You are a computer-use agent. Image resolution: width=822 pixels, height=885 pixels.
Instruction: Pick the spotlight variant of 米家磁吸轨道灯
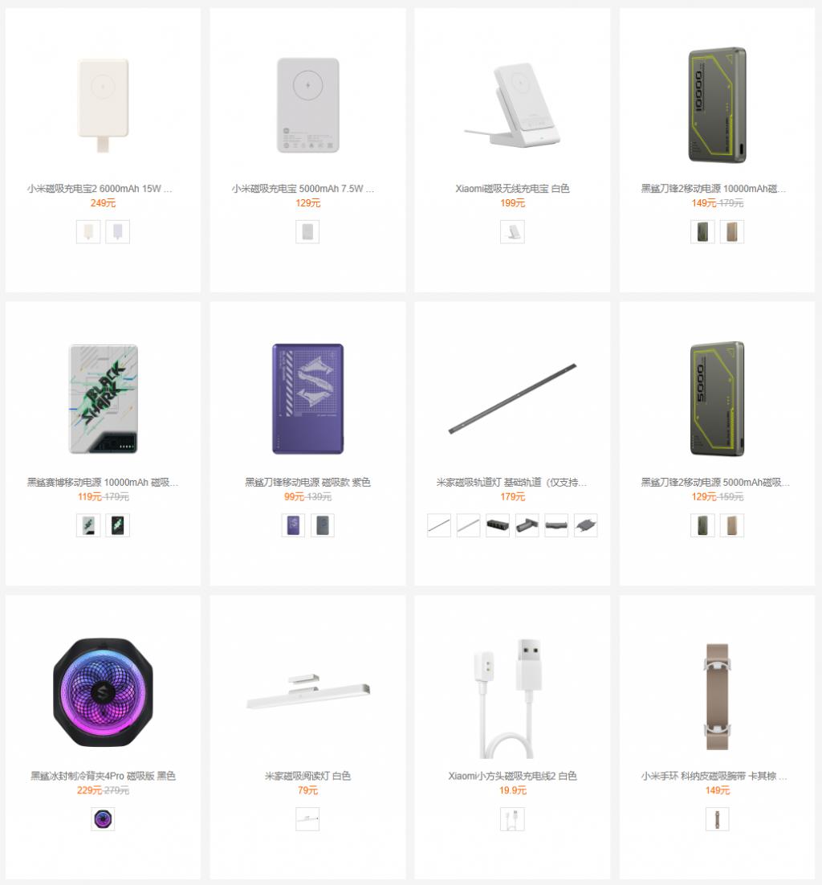[x=527, y=525]
